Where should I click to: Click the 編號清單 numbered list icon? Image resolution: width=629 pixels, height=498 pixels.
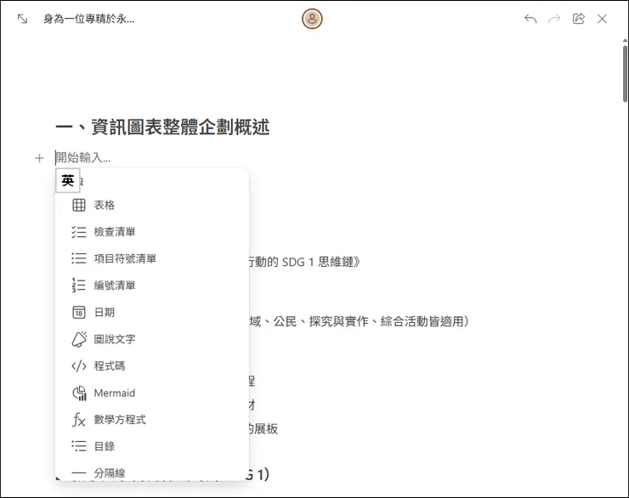(x=78, y=285)
